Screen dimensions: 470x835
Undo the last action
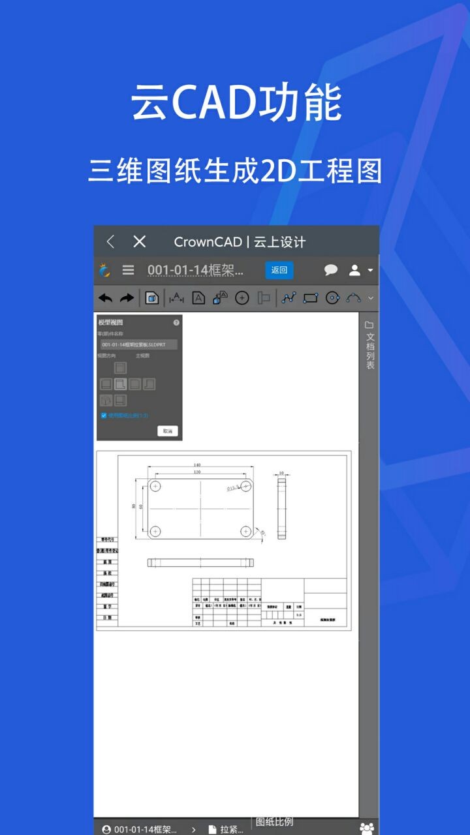(x=105, y=298)
